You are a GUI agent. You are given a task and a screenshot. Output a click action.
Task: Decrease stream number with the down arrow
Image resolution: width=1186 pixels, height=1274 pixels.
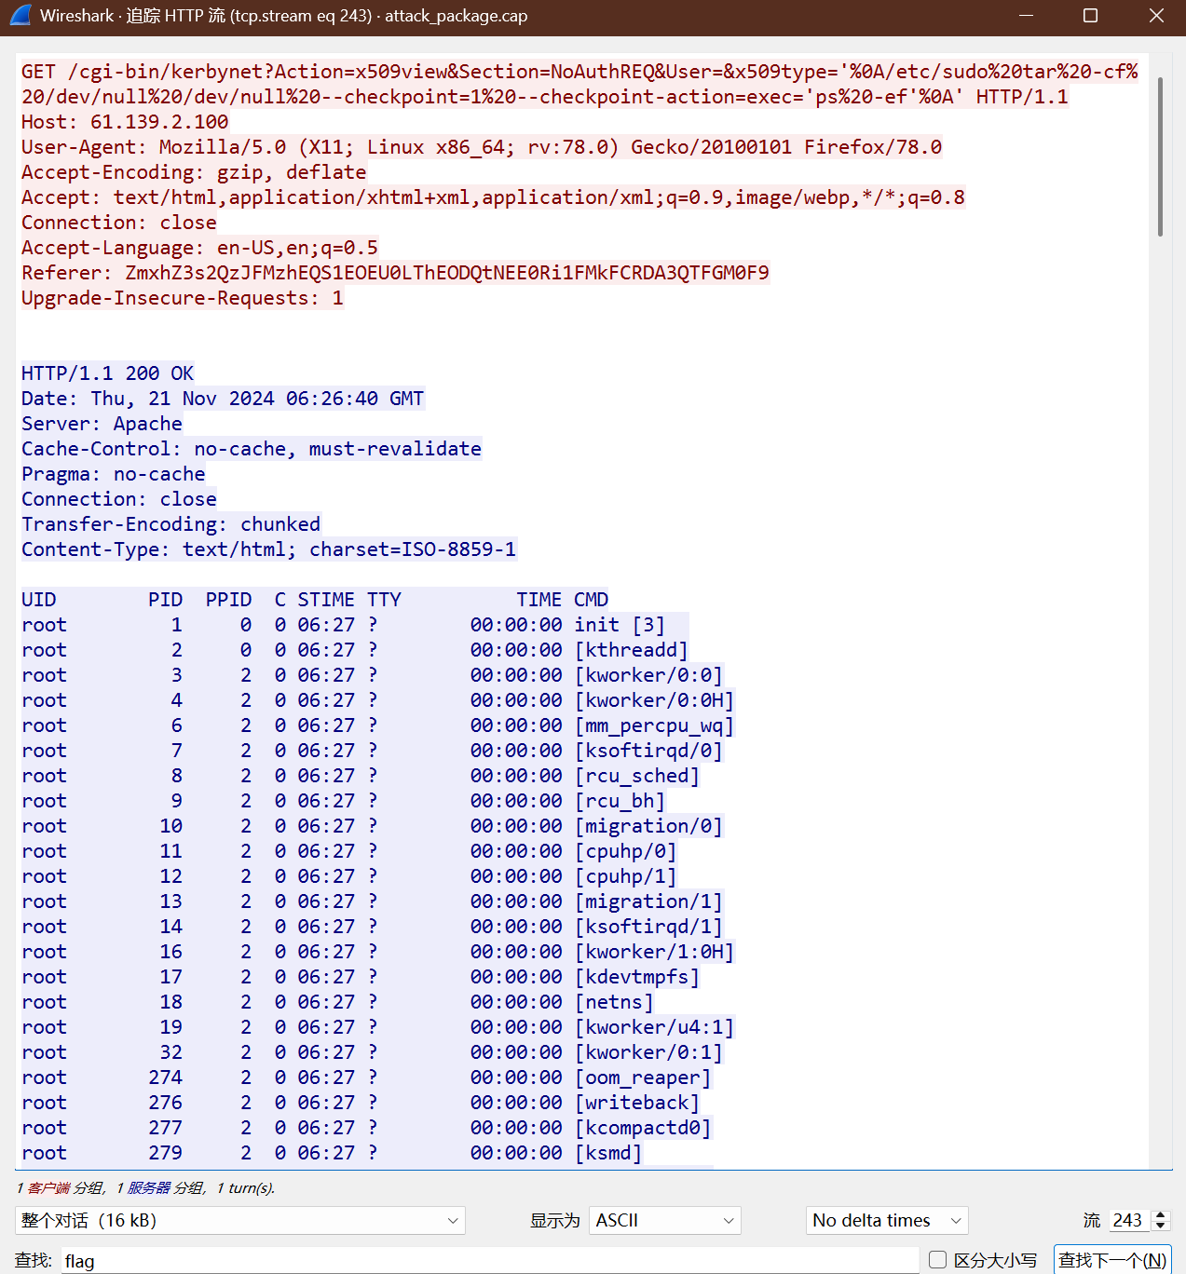1161,1226
